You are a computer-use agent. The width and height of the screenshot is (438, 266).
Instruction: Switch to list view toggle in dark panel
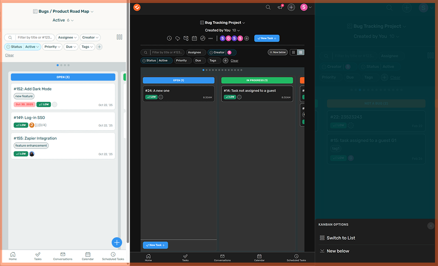tap(294, 52)
